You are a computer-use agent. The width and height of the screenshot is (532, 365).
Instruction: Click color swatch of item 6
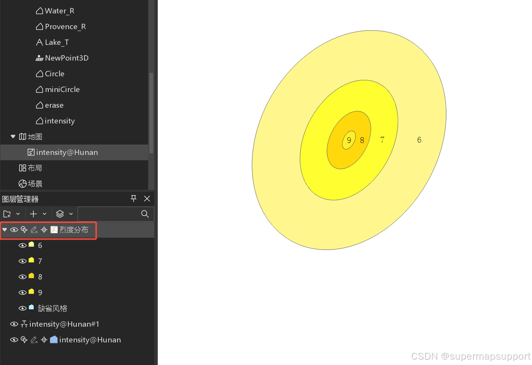coord(31,244)
